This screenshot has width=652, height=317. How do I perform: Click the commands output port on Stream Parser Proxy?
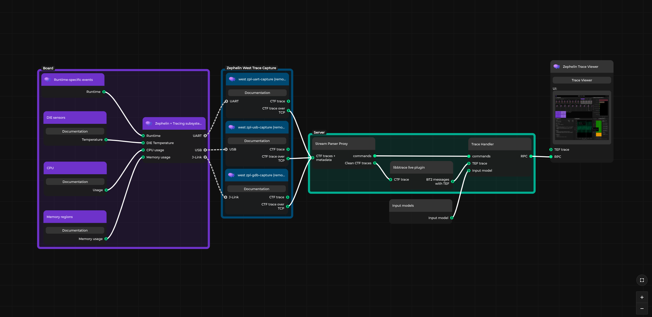point(375,156)
